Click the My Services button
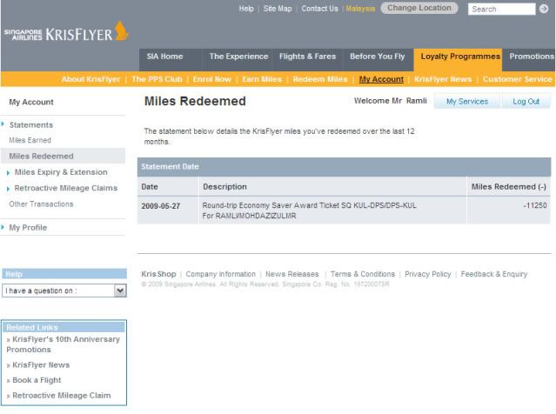This screenshot has width=556, height=414. coord(467,102)
